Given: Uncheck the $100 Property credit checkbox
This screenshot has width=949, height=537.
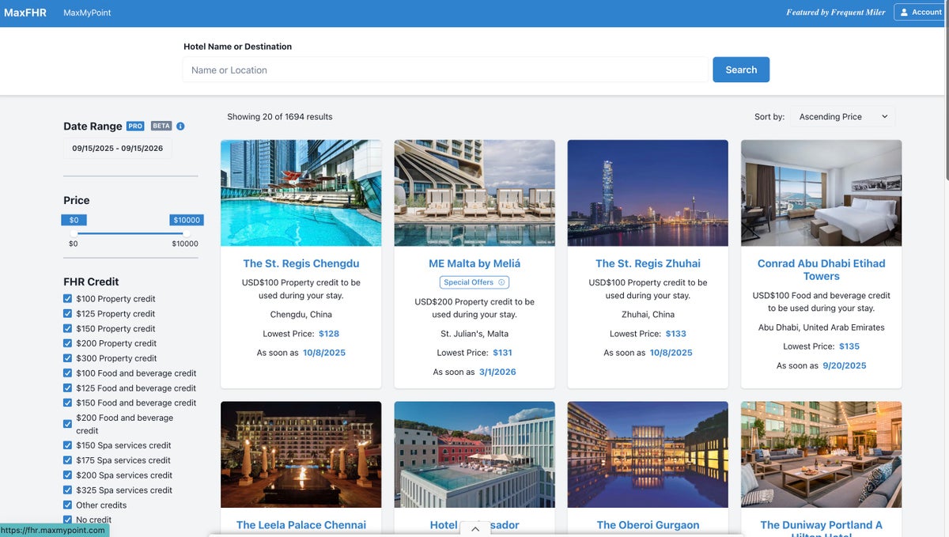Looking at the screenshot, I should pos(67,299).
